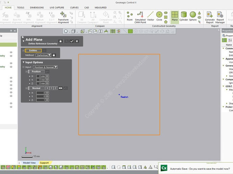Sort properties alphabetically A-Z icon
Image resolution: width=233 pixels, height=174 pixels.
pos(230,40)
